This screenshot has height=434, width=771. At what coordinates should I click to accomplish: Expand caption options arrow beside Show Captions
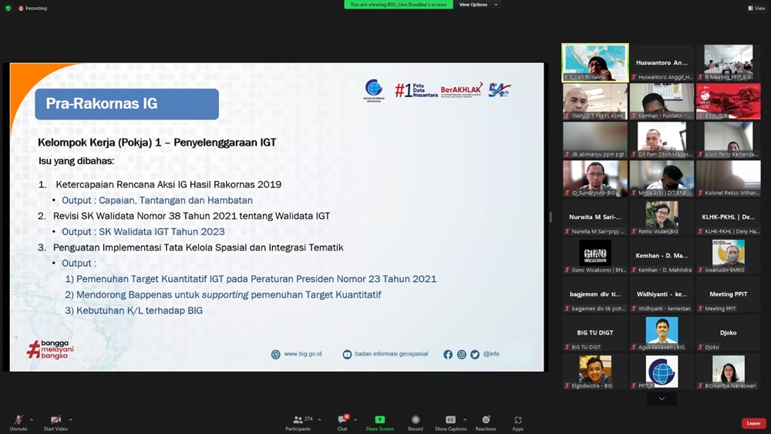pyautogui.click(x=465, y=420)
